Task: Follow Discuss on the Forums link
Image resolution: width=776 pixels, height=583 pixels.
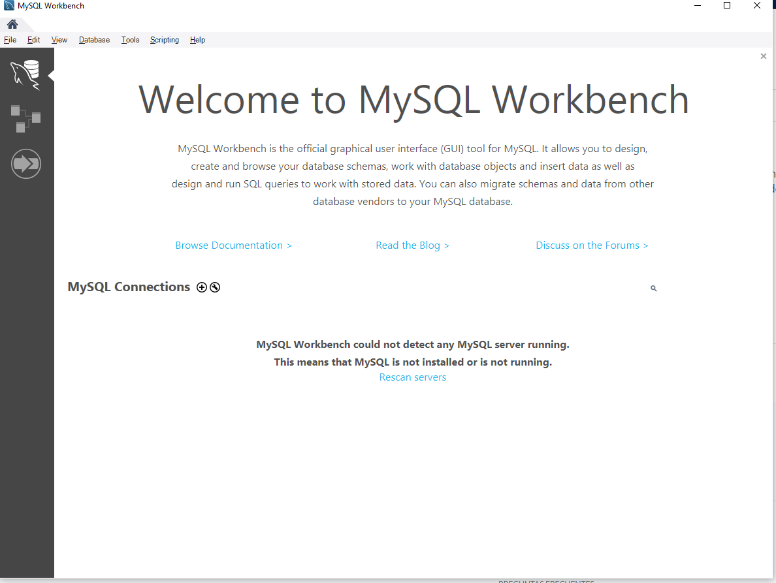Action: (592, 245)
